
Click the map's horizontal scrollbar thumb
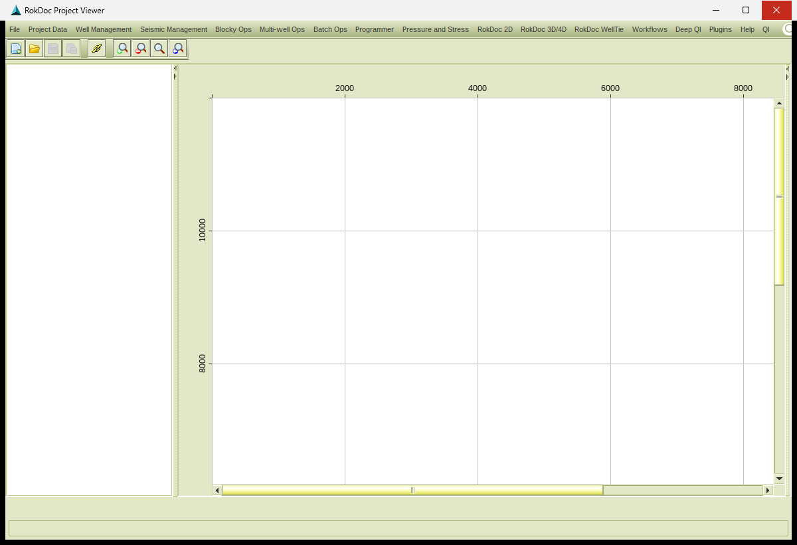412,490
